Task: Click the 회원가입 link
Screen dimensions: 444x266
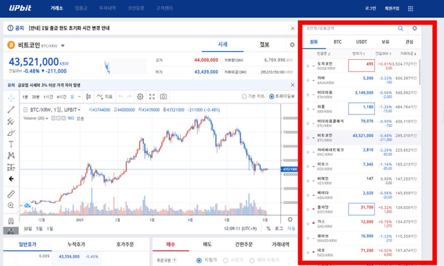Action: pos(392,8)
